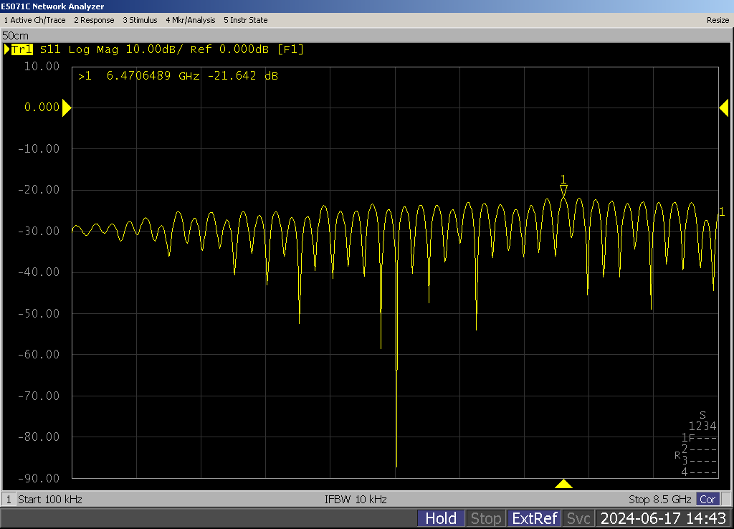The height and width of the screenshot is (529, 734).
Task: Select the Tr1 trace indicator
Action: 22,49
